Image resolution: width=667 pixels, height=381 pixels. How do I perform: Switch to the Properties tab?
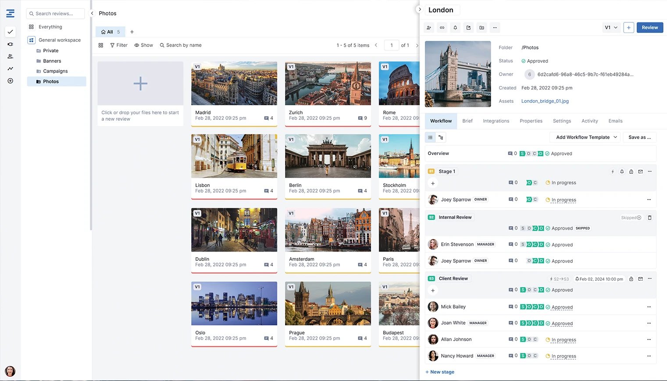pos(531,121)
